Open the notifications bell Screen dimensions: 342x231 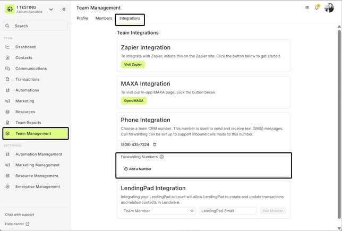(x=317, y=8)
